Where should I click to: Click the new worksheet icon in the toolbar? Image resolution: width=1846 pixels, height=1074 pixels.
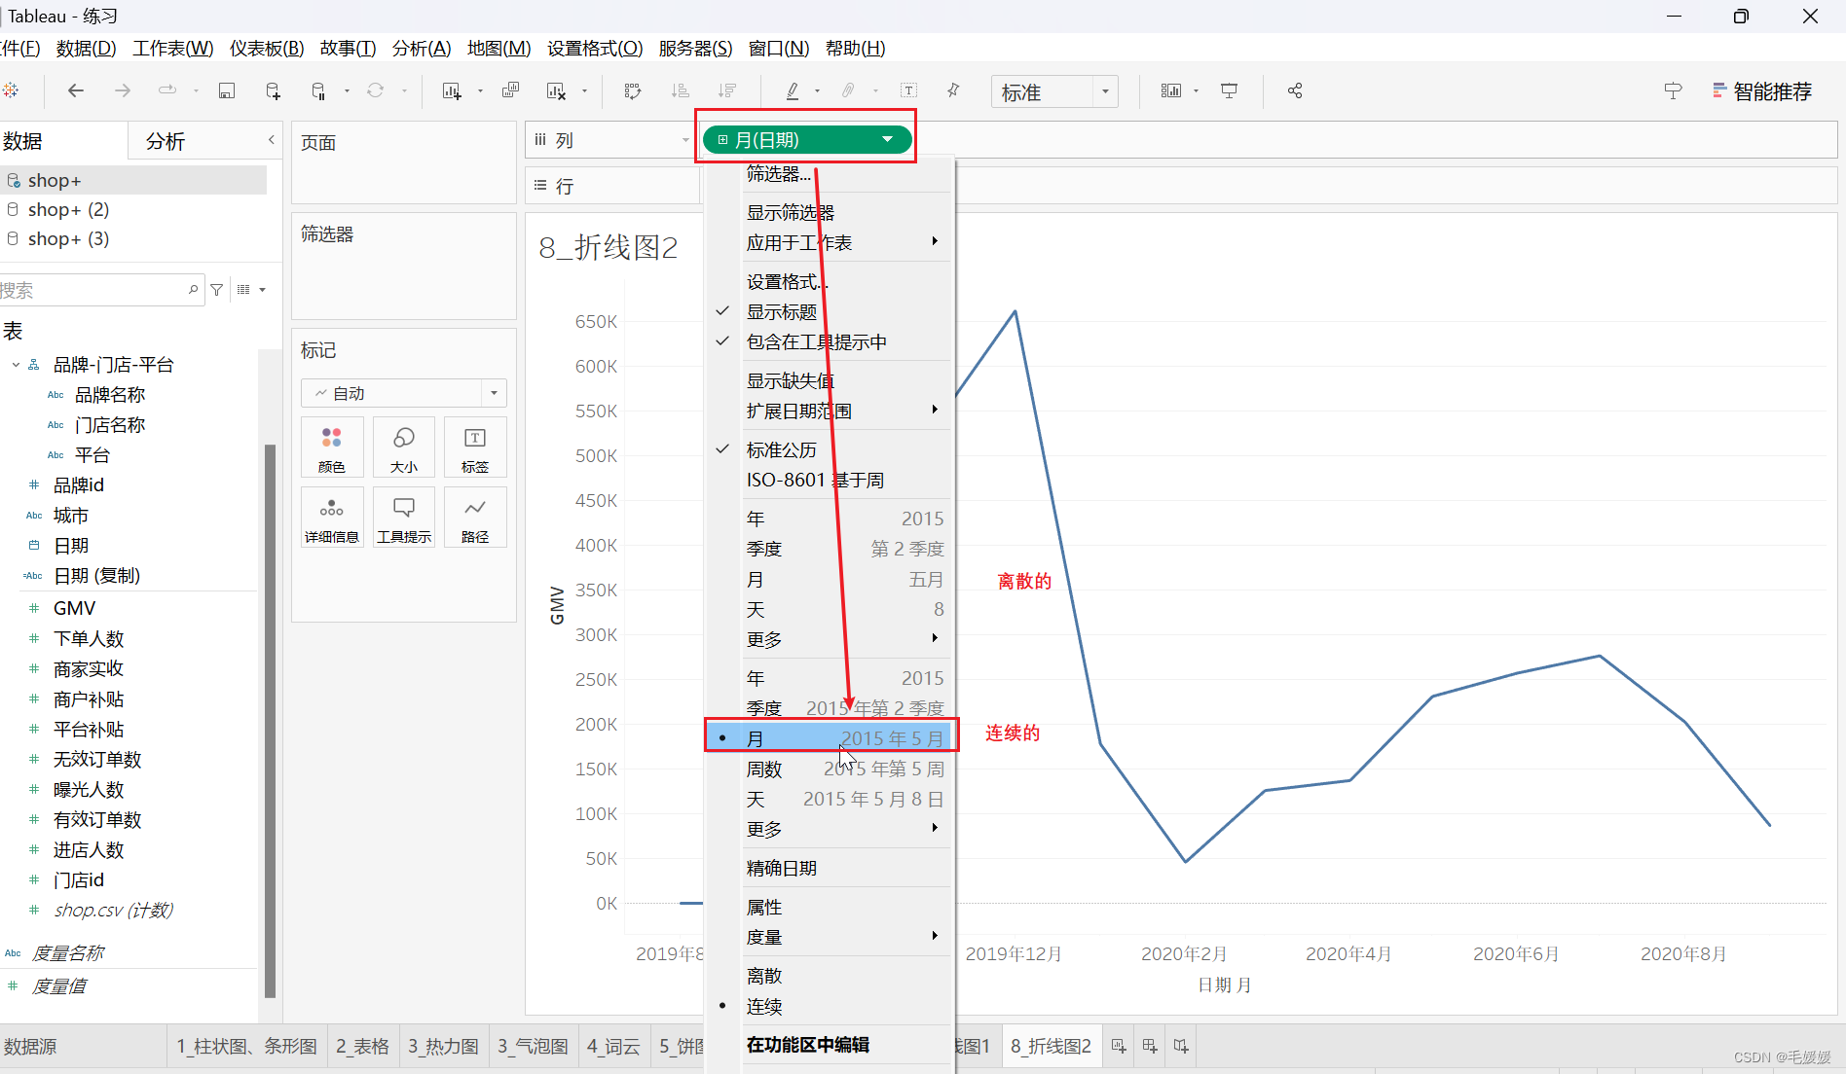click(452, 90)
